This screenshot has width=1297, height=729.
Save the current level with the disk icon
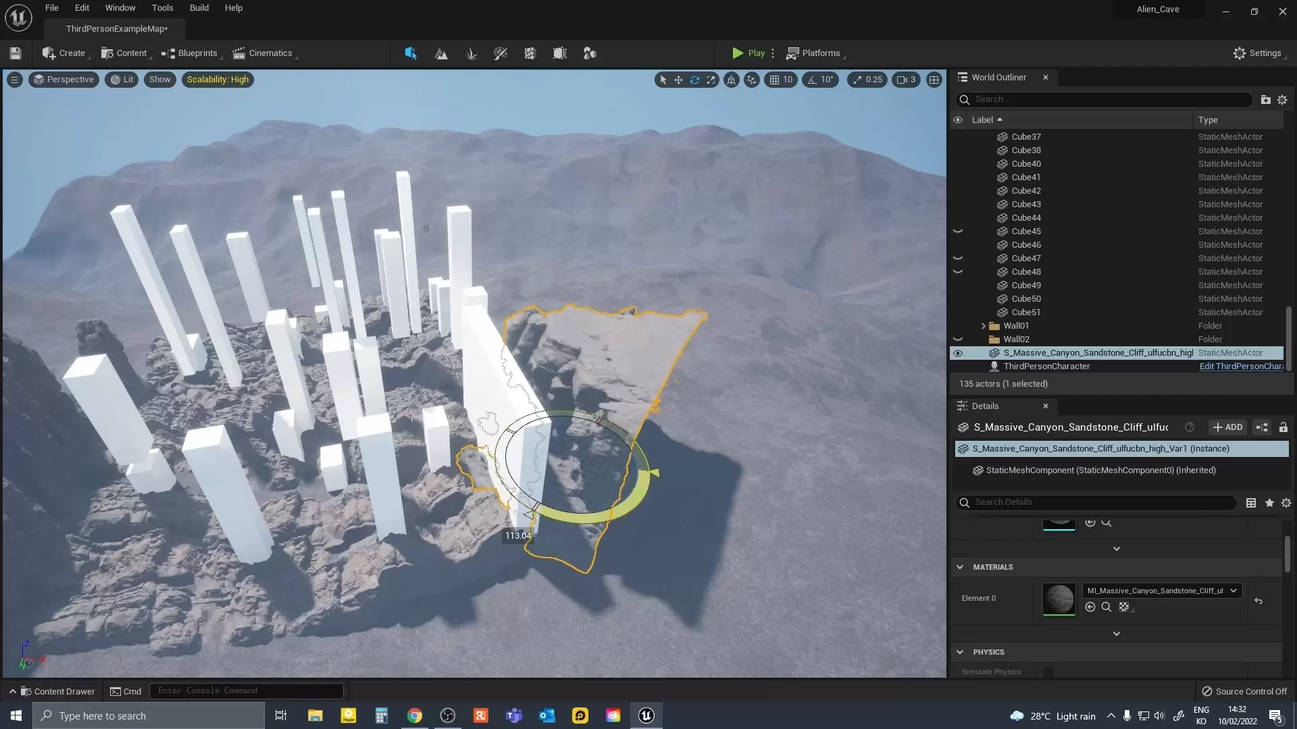(x=16, y=53)
